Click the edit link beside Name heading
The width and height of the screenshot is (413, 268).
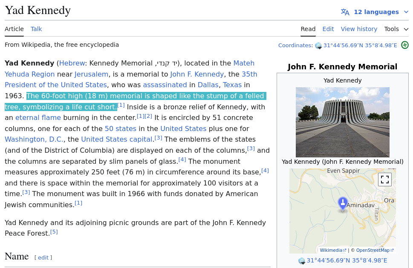coord(43,257)
